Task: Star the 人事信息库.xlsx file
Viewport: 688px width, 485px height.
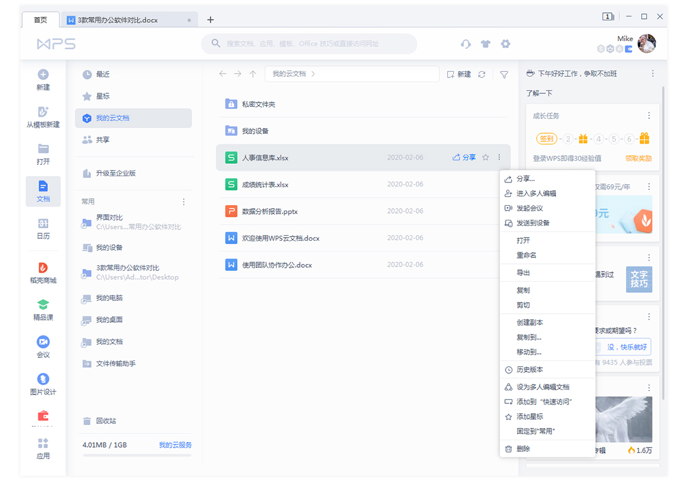Action: click(485, 157)
